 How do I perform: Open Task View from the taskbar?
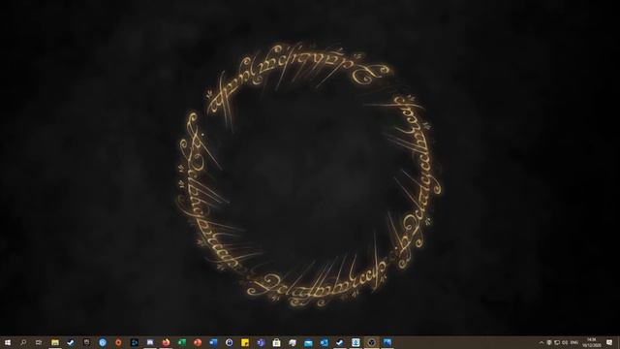(39, 342)
